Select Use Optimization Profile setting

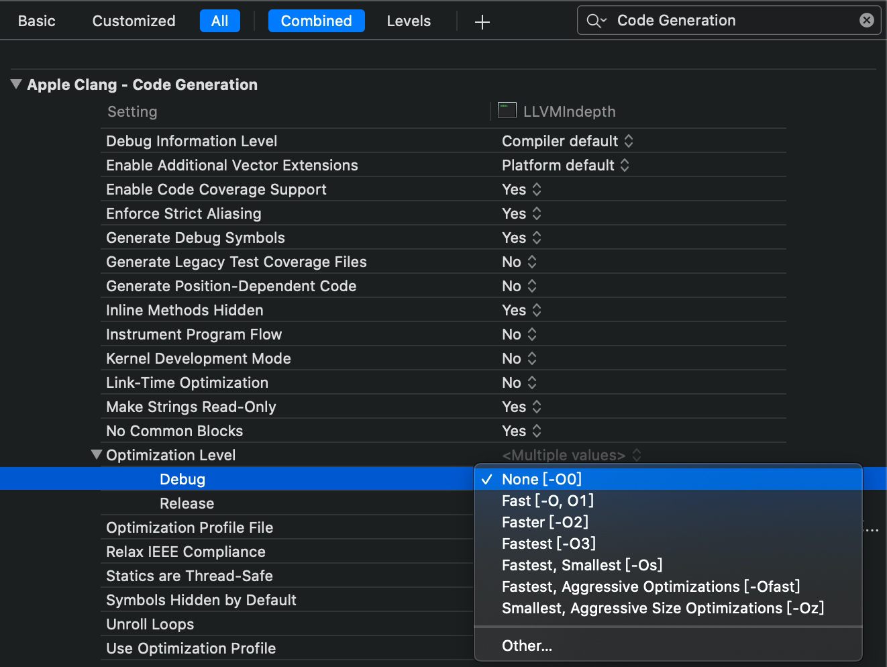coord(191,648)
